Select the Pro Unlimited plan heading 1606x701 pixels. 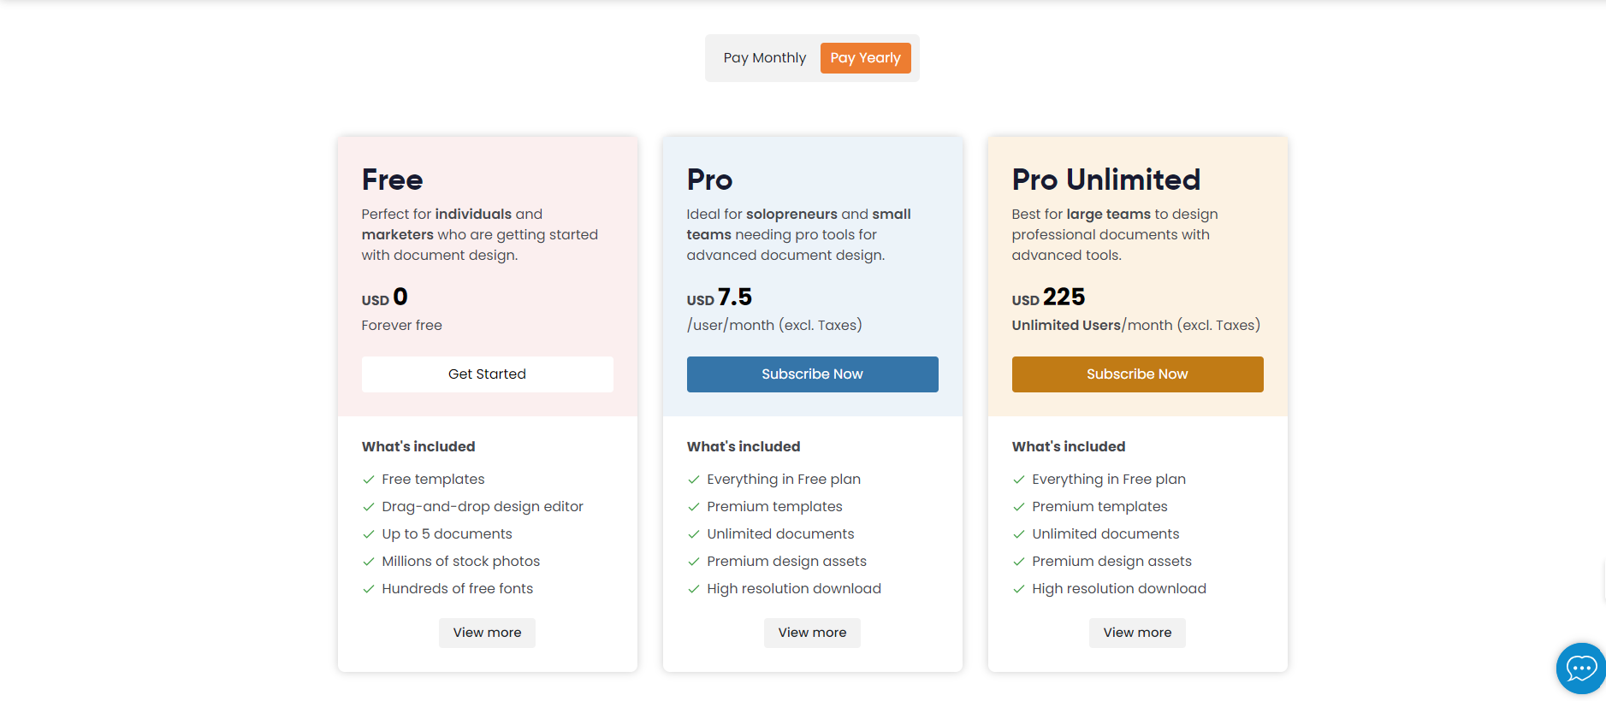coord(1106,180)
